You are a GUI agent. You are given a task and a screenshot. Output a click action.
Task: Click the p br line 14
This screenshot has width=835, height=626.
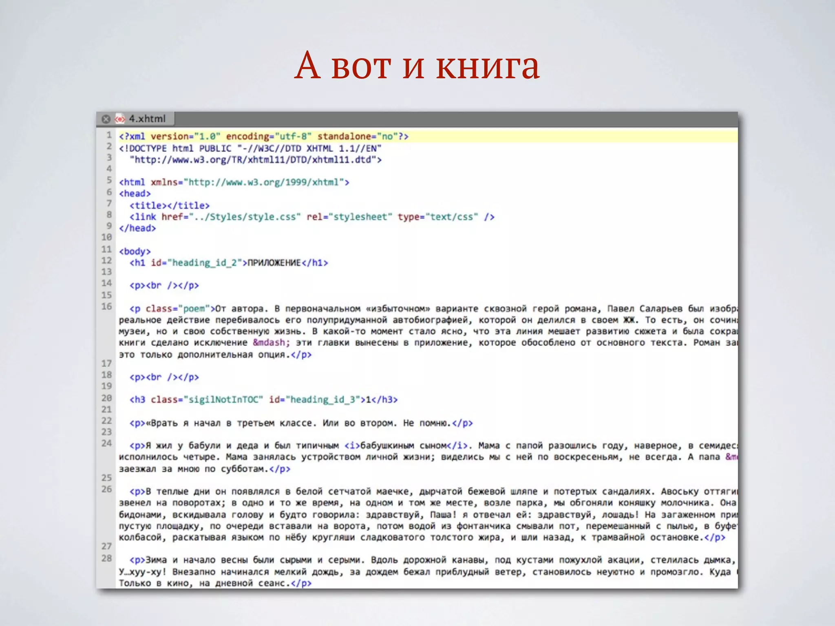pyautogui.click(x=164, y=285)
